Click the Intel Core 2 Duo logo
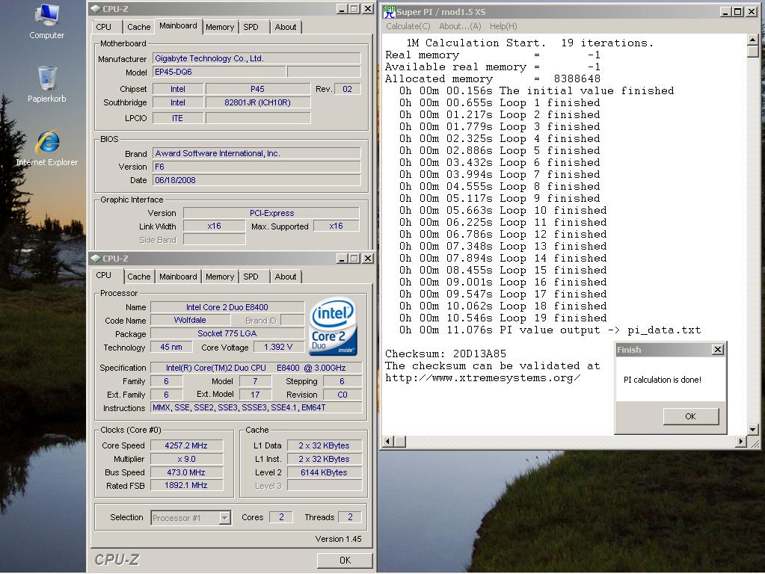The width and height of the screenshot is (765, 574). 334,327
